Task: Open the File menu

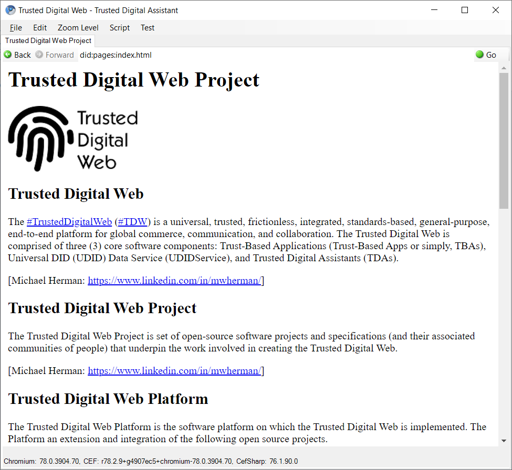Action: tap(16, 28)
